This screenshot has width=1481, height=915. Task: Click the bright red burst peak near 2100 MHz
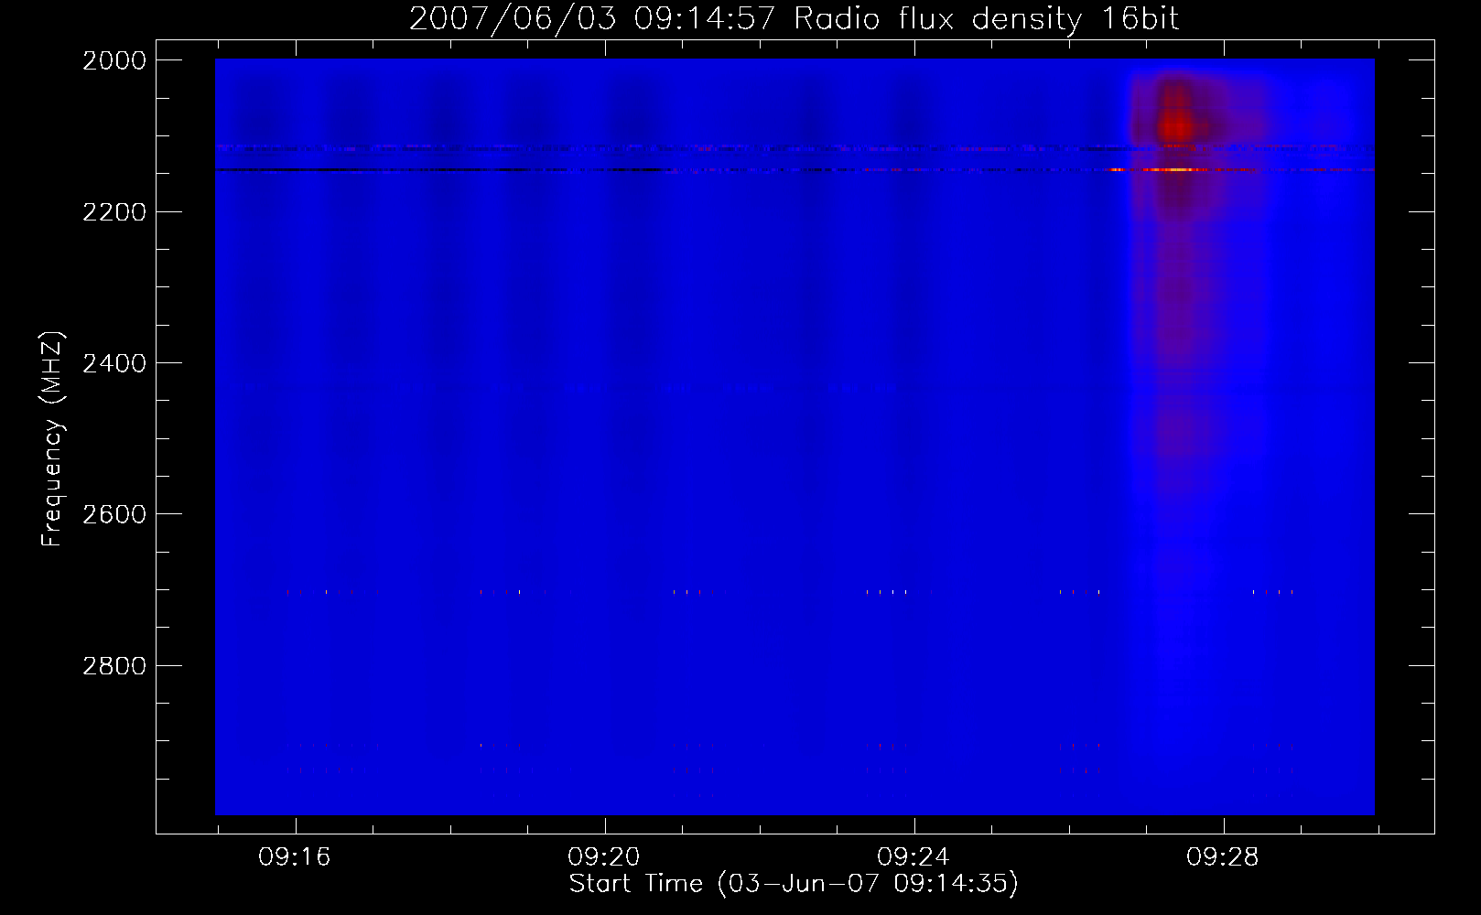1175,126
